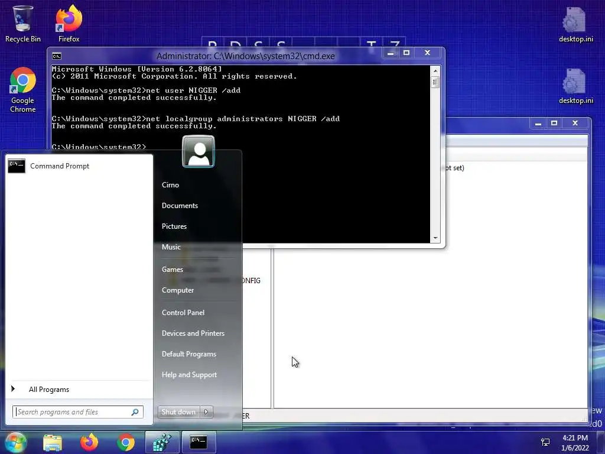Click the search magnifier icon in Start menu
Image resolution: width=605 pixels, height=454 pixels.
pyautogui.click(x=135, y=412)
